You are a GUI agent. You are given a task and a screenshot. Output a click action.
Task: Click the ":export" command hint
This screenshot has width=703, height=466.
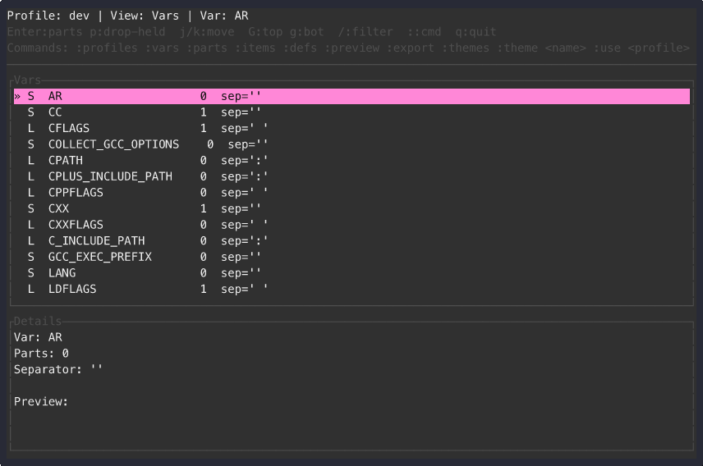(x=411, y=48)
